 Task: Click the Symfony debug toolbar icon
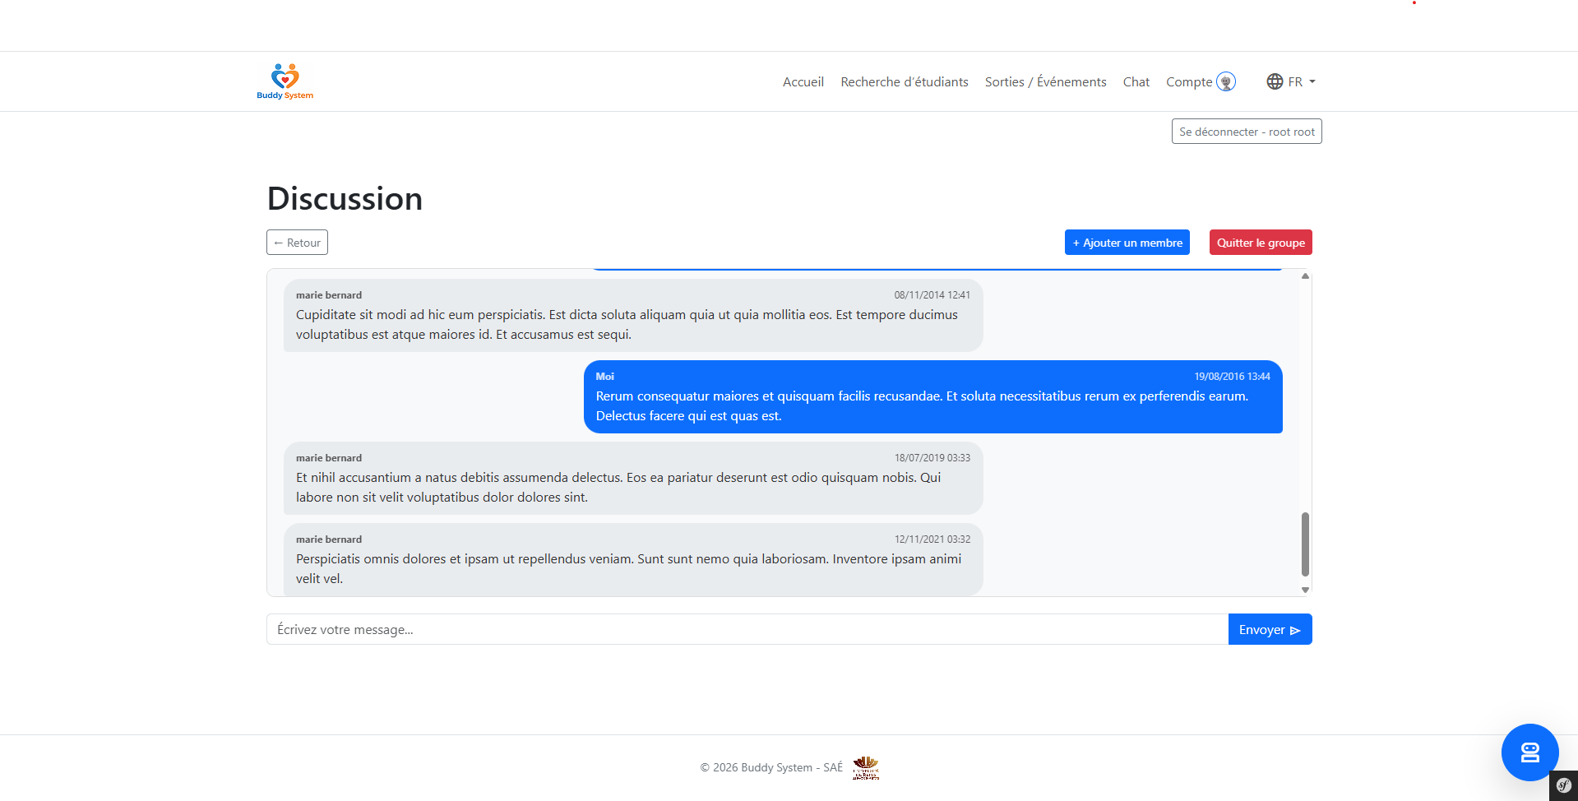coord(1563,785)
